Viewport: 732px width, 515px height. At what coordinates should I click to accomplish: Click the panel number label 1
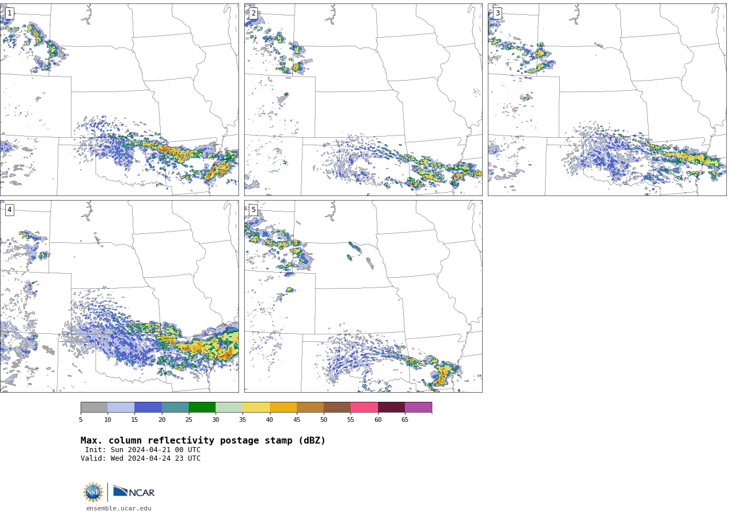(x=9, y=13)
